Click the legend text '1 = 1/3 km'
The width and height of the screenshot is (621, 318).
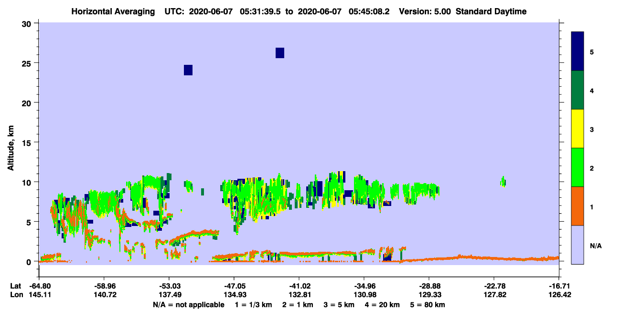pyautogui.click(x=254, y=305)
